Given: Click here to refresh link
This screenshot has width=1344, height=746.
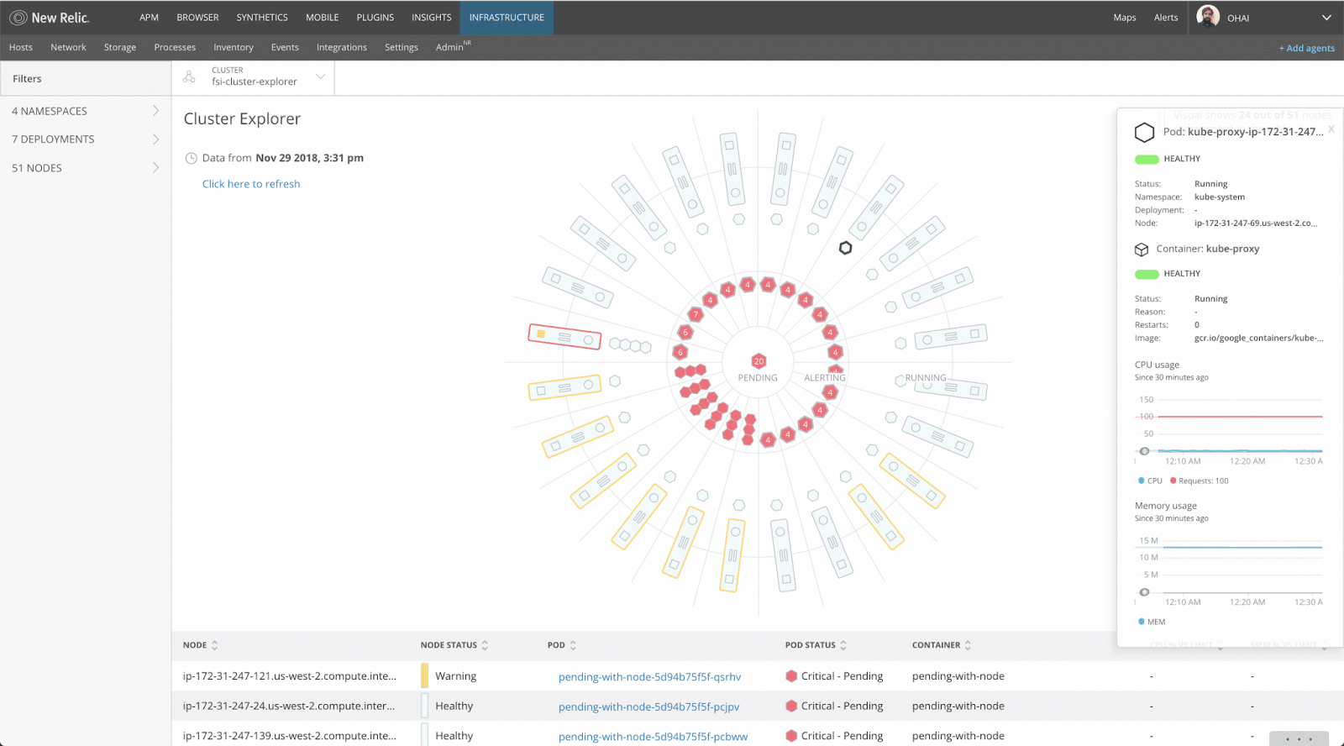Looking at the screenshot, I should coord(251,184).
